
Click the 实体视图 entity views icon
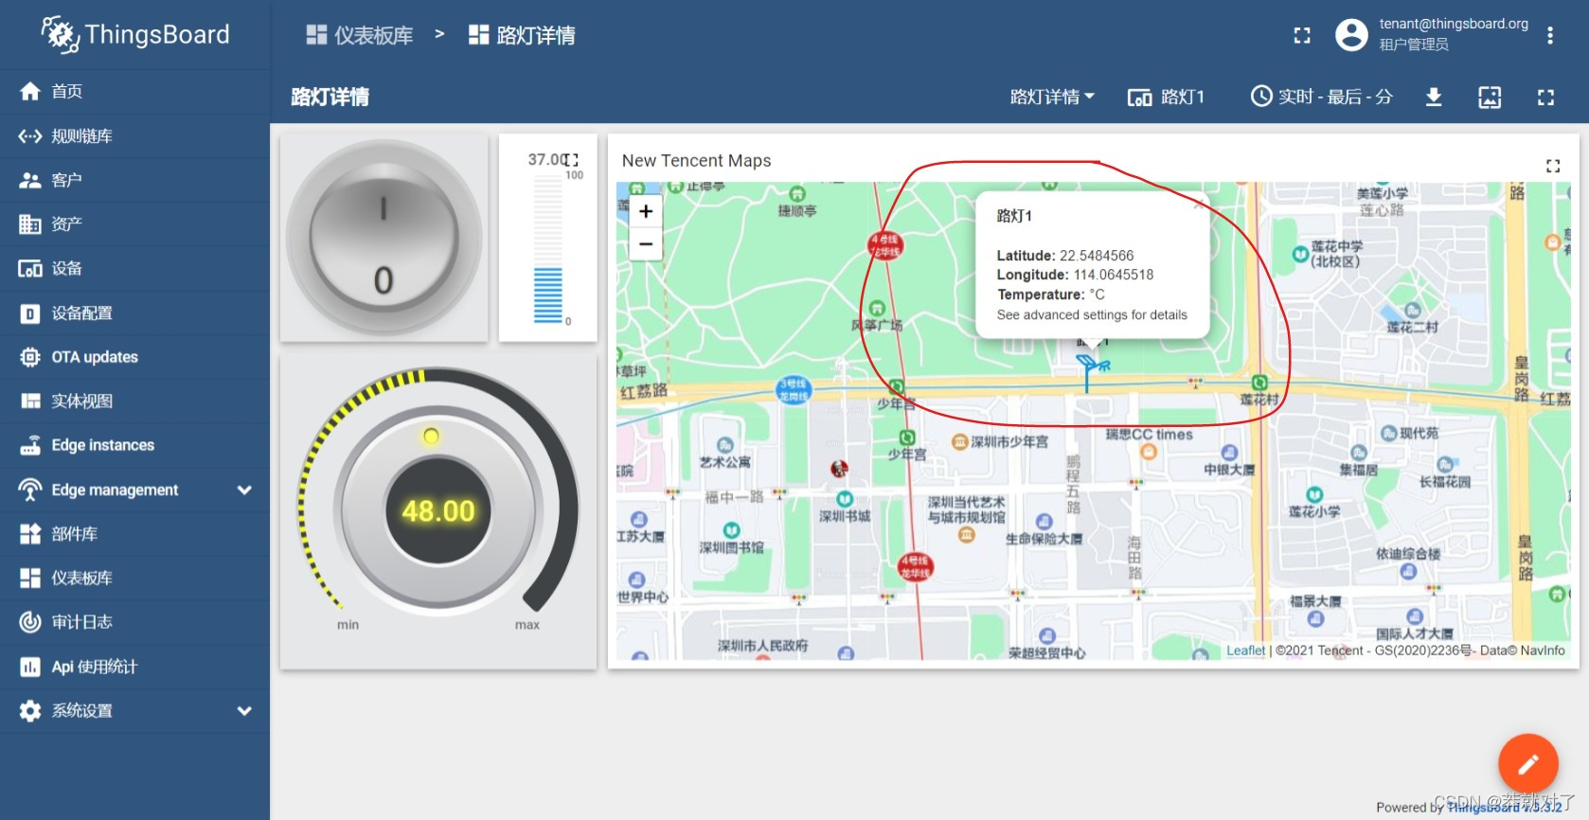click(x=30, y=401)
